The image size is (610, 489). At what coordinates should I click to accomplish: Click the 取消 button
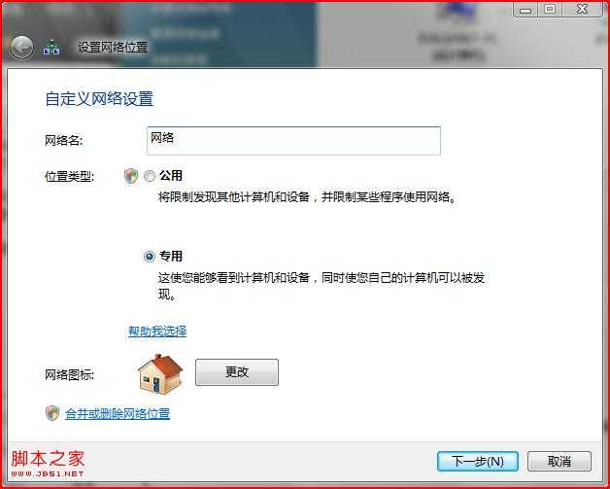(559, 462)
